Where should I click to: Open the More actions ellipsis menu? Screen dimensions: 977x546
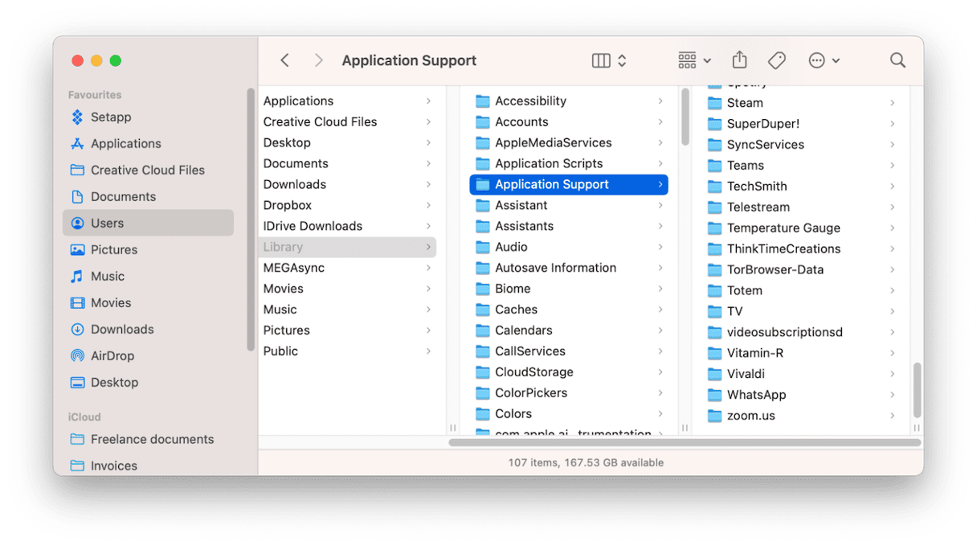pyautogui.click(x=824, y=60)
